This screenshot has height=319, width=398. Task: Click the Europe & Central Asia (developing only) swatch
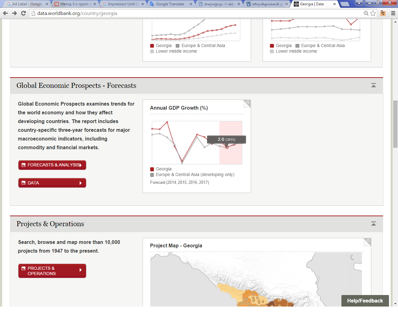coord(152,175)
